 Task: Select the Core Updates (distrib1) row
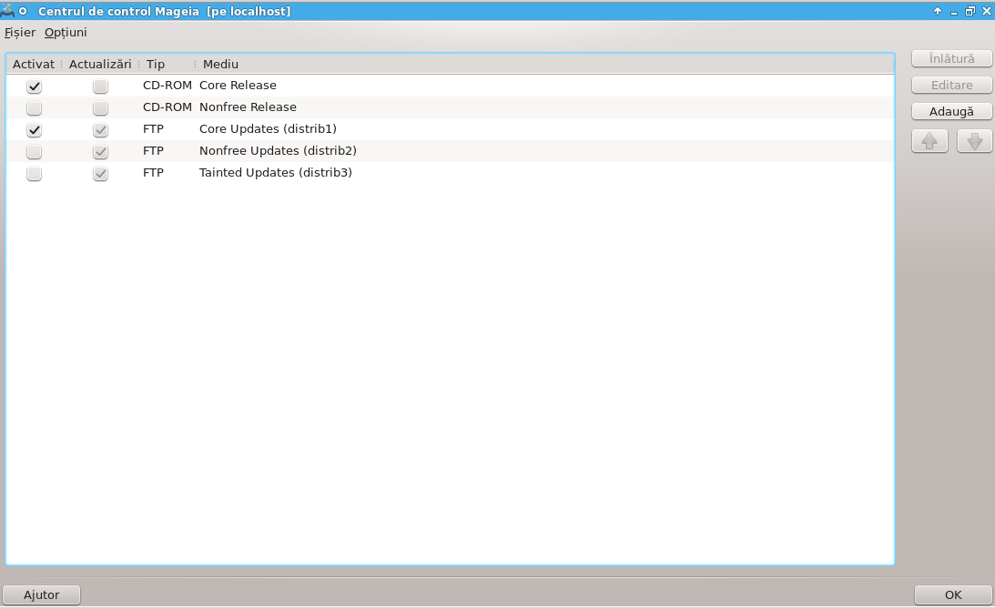pyautogui.click(x=450, y=129)
